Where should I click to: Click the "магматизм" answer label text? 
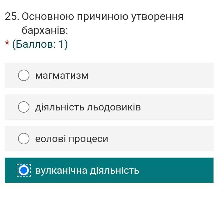62,76
